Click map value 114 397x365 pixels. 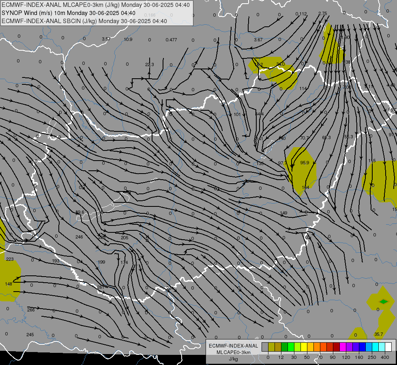303,88
